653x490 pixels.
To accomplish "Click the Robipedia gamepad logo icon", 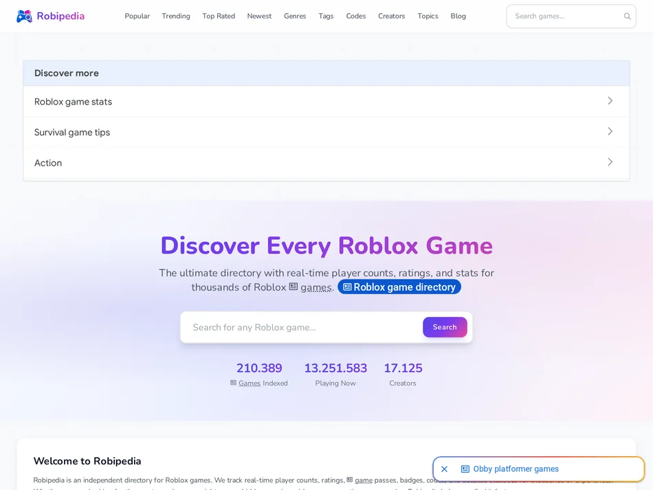I will coord(24,16).
